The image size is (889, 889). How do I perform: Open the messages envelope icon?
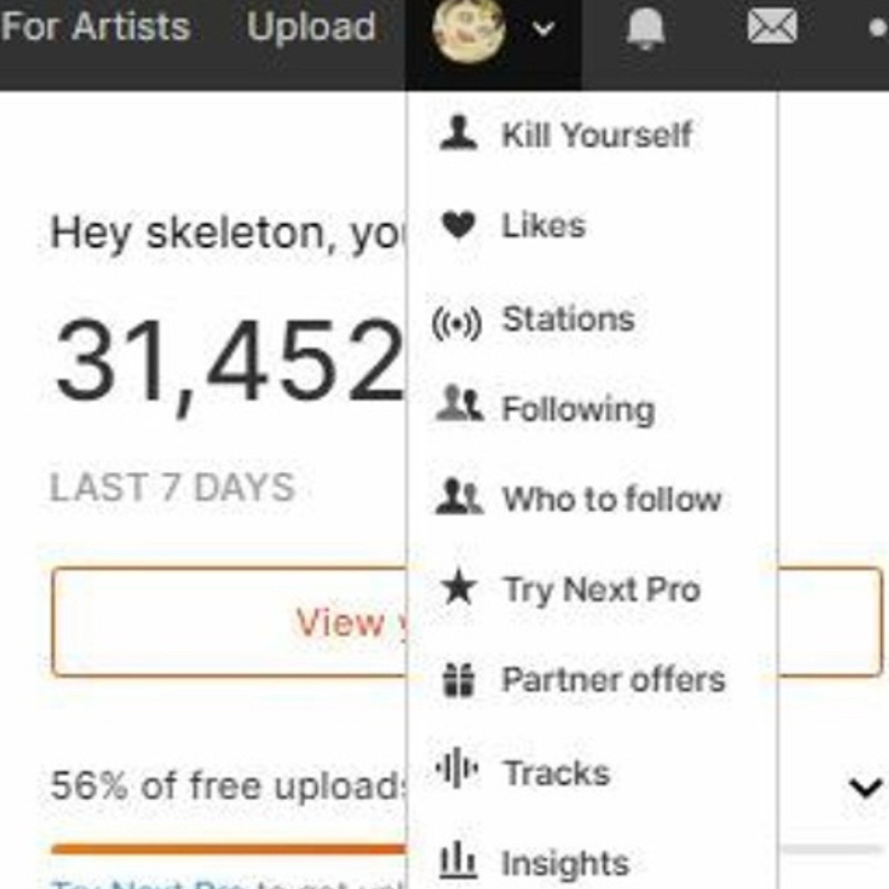[x=771, y=27]
